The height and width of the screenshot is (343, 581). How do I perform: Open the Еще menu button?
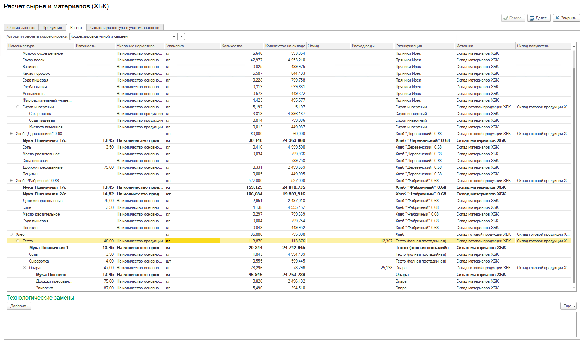click(568, 306)
